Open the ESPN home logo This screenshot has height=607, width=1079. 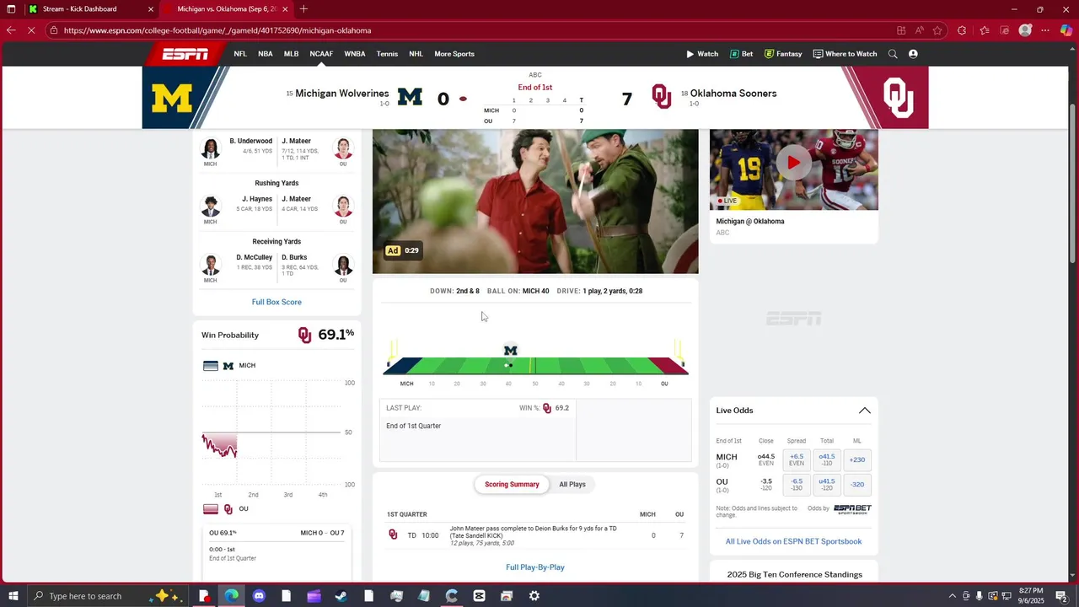pyautogui.click(x=185, y=54)
